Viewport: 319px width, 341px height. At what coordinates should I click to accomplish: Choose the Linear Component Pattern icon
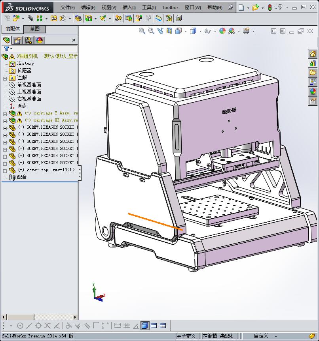point(40,18)
